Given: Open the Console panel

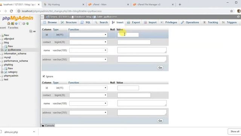Looking at the screenshot, I should (x=48, y=125).
